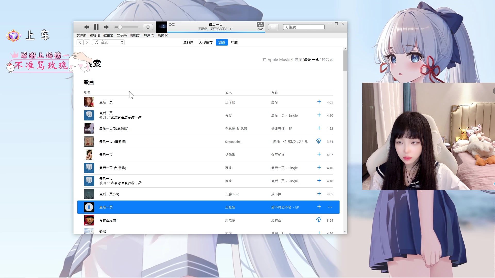The image size is (495, 278).
Task: Click 杨韵禾 song album thumbnail
Action: tap(89, 155)
